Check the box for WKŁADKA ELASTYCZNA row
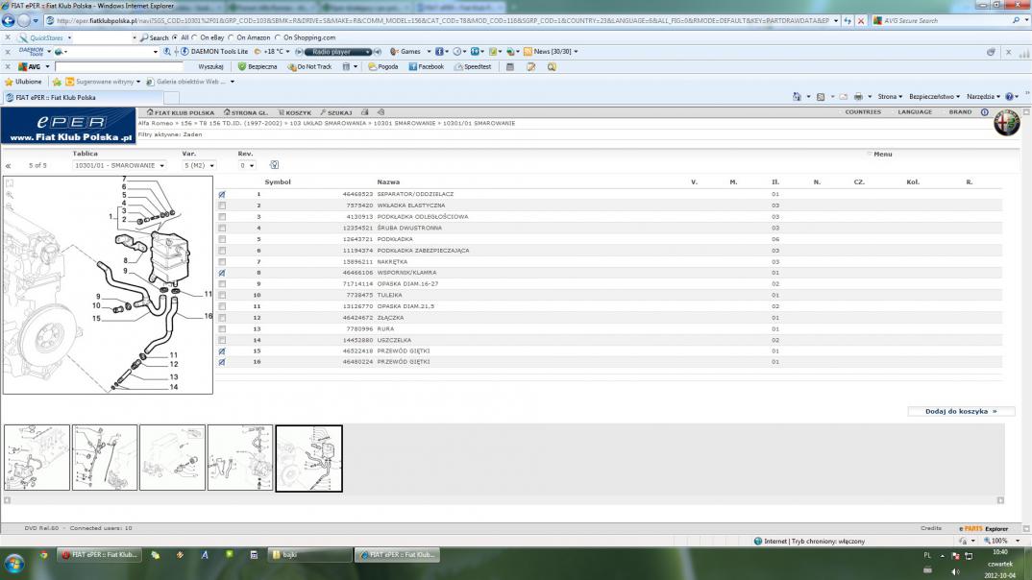Viewport: 1032px width, 580px height. click(x=222, y=205)
